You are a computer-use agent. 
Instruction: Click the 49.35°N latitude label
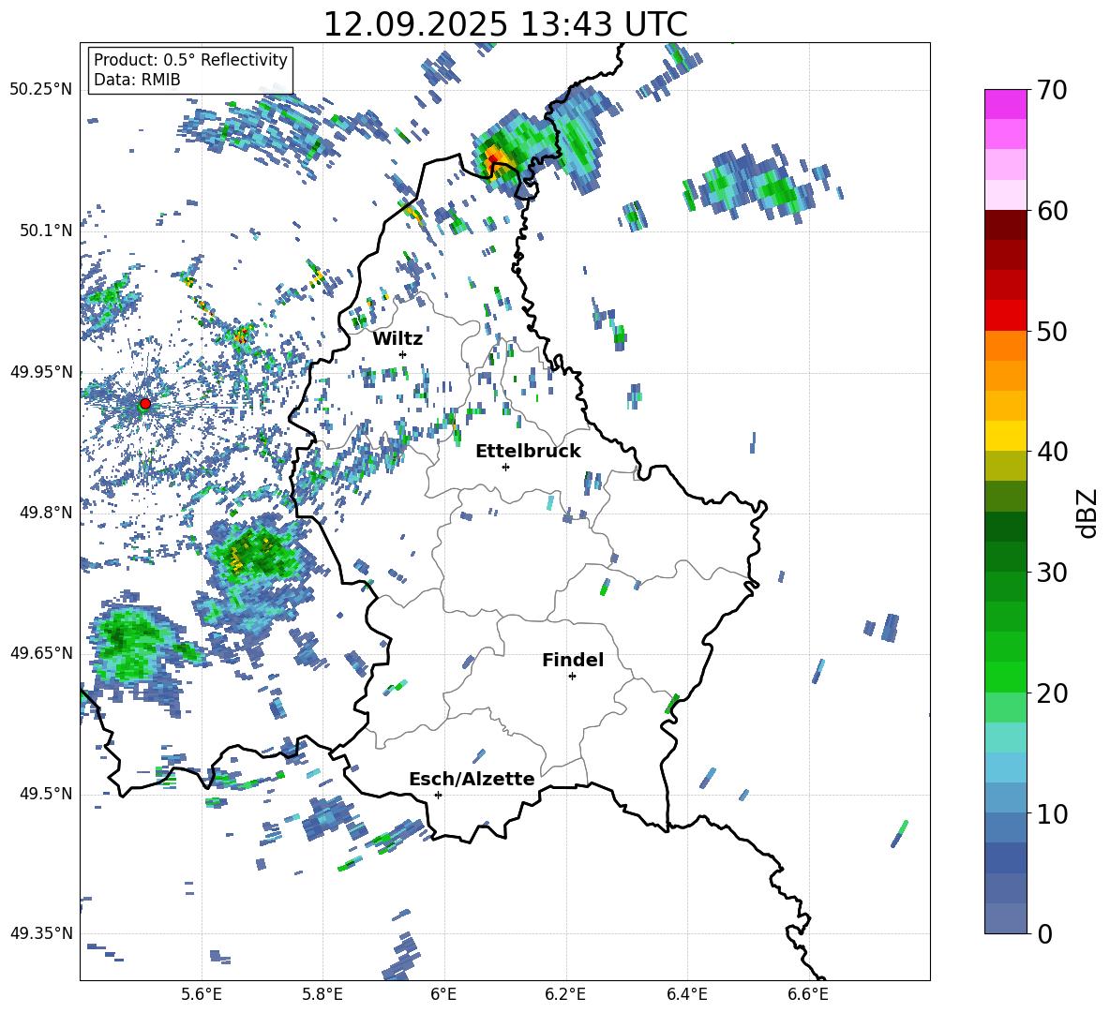(x=41, y=933)
